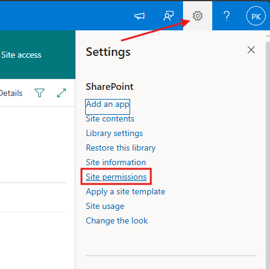
Task: Close the Settings panel
Action: [251, 50]
